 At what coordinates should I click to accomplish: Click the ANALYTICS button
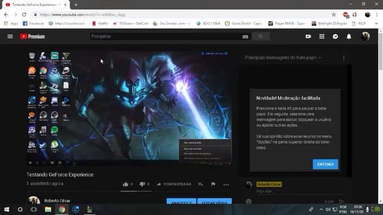click(181, 201)
